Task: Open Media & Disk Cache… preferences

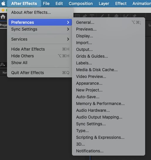Action: 108,70
